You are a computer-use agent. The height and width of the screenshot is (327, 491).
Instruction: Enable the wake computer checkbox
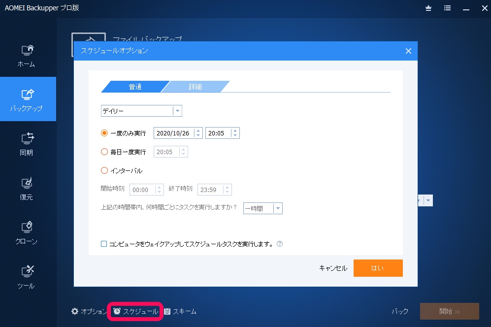[104, 244]
